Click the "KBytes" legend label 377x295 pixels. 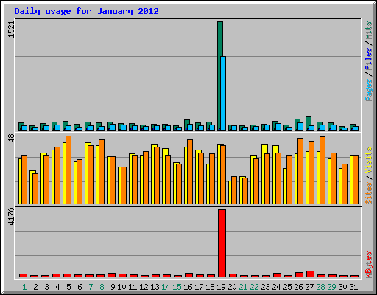(368, 265)
